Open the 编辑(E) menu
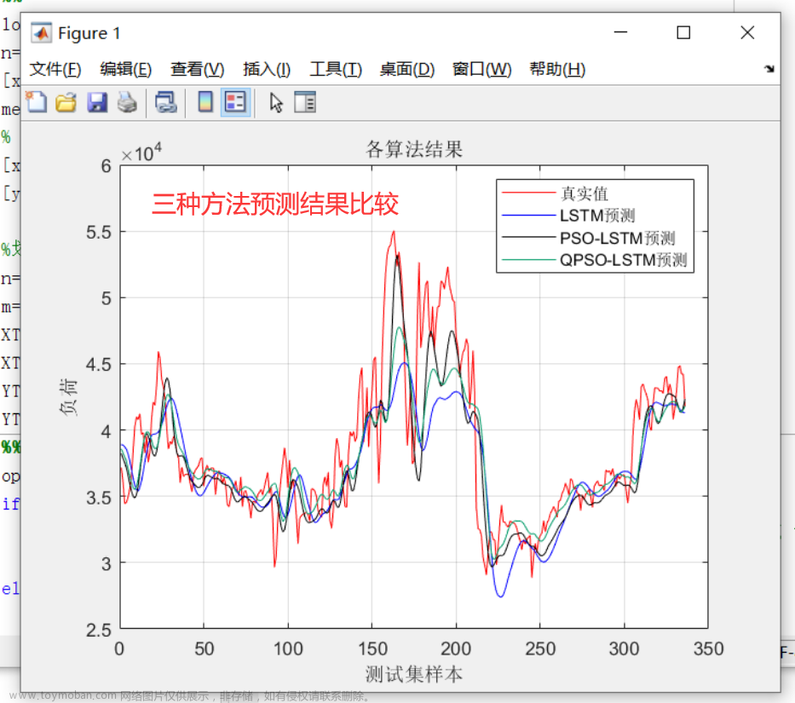Viewport: 795px width, 703px height. click(x=126, y=69)
